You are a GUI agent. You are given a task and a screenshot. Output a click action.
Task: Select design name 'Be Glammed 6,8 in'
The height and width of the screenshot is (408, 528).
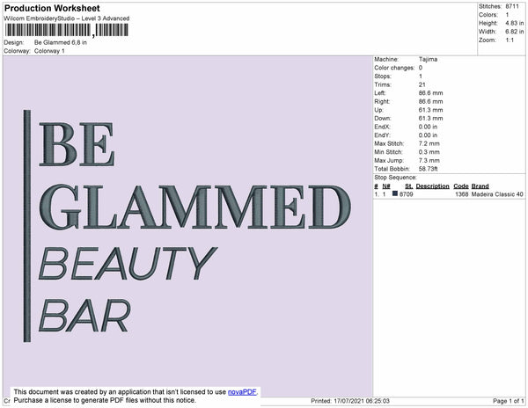tap(61, 43)
